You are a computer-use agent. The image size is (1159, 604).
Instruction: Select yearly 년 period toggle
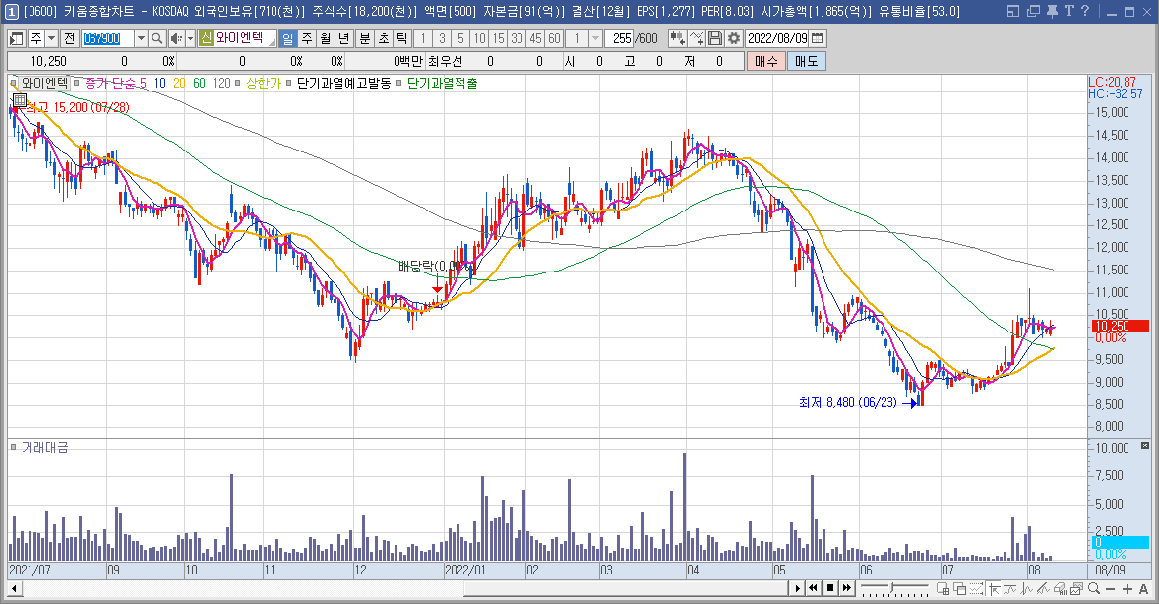(x=343, y=38)
